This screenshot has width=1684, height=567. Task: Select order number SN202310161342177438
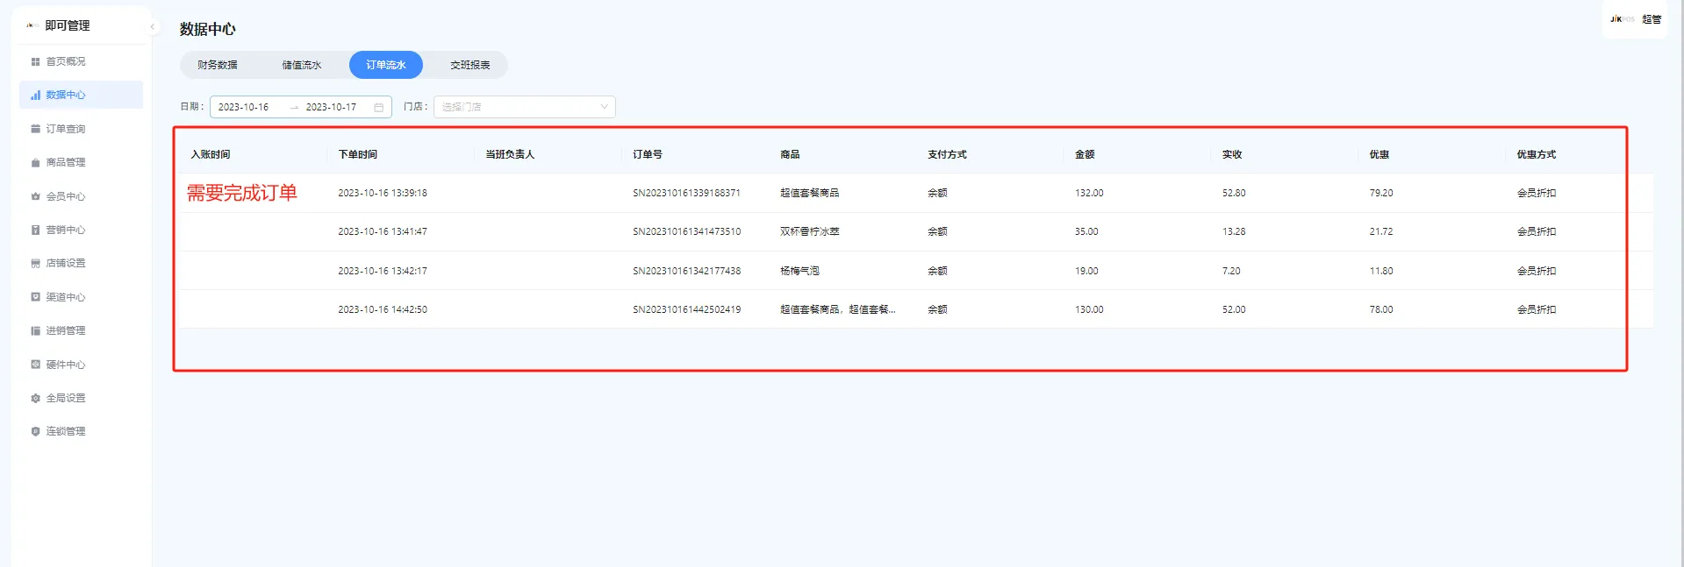687,271
